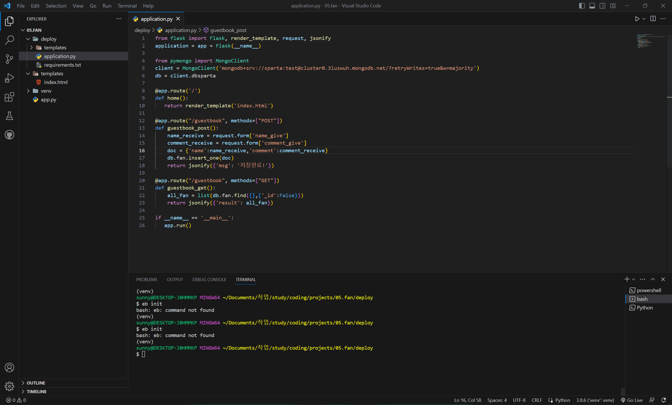This screenshot has width=672, height=405.
Task: Open the GitHub view in activity bar
Action: tap(9, 135)
